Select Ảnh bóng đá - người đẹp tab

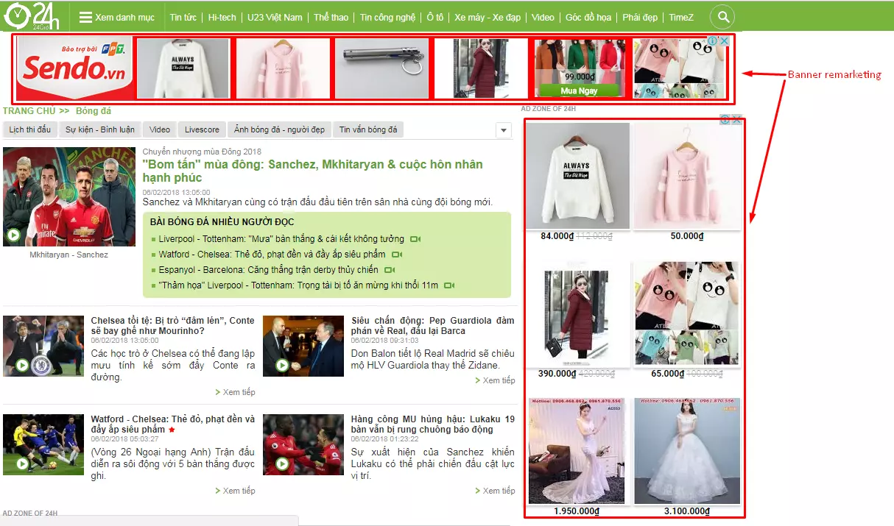[279, 129]
